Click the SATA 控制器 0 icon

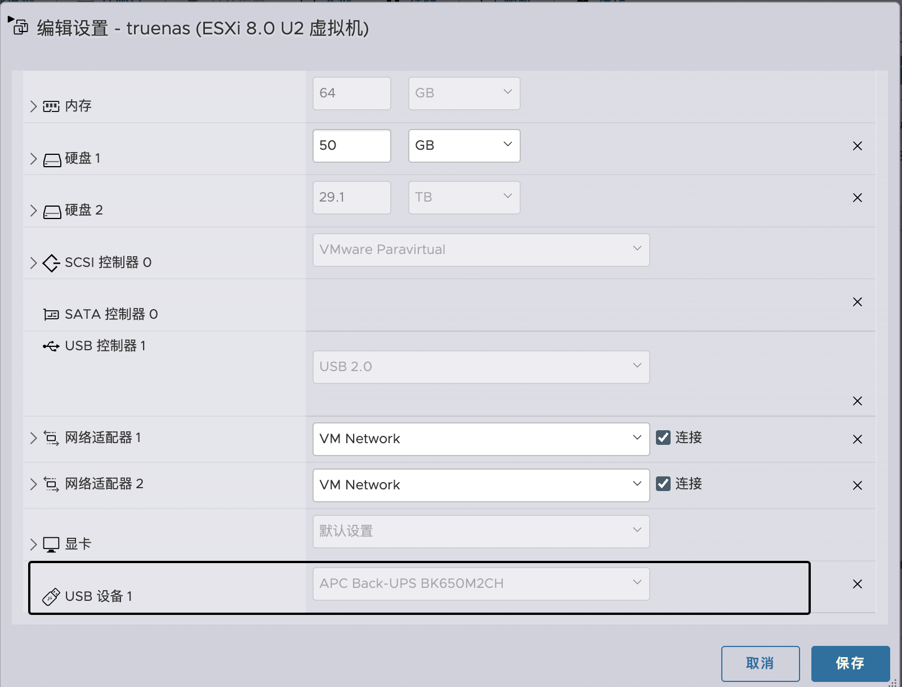coord(51,315)
